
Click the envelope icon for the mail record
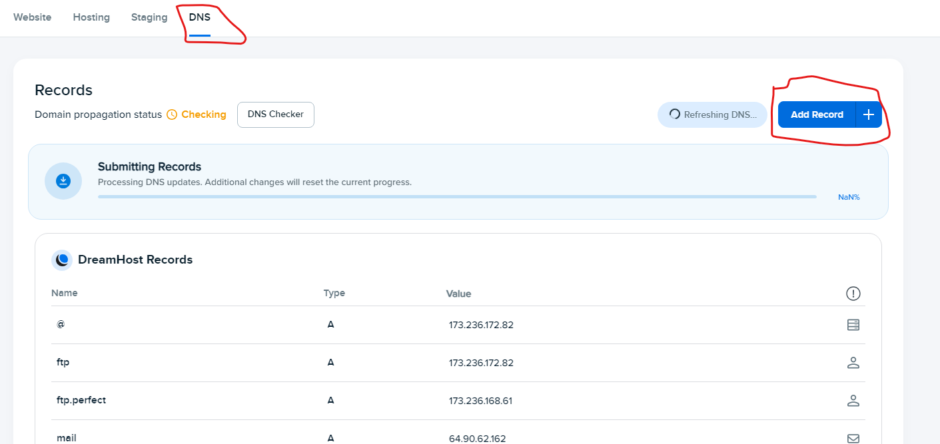point(853,438)
